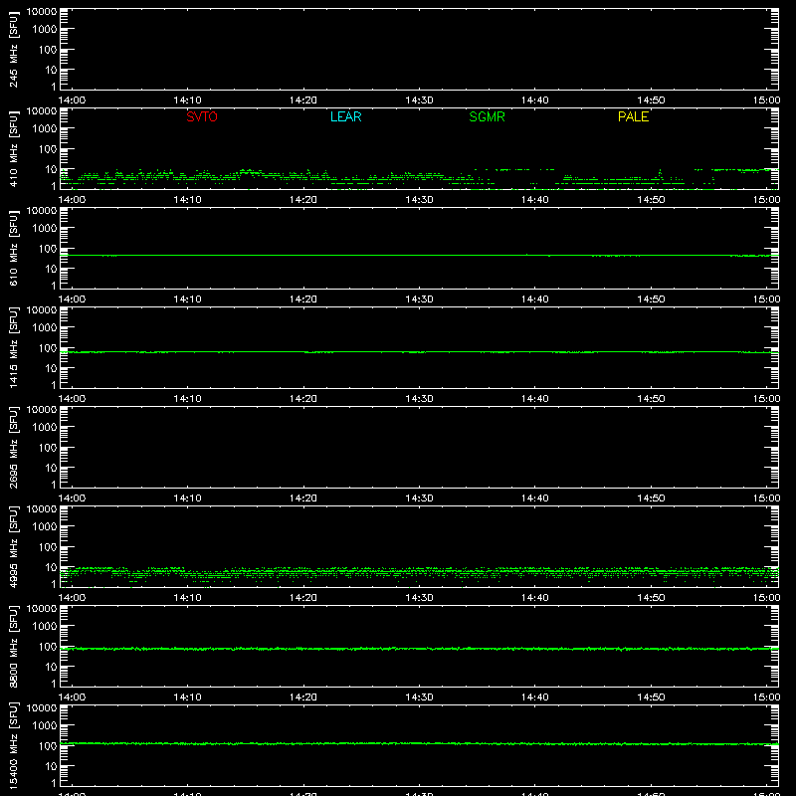
Task: Click 14:10 label below the 410 MHz panel
Action: 187,200
